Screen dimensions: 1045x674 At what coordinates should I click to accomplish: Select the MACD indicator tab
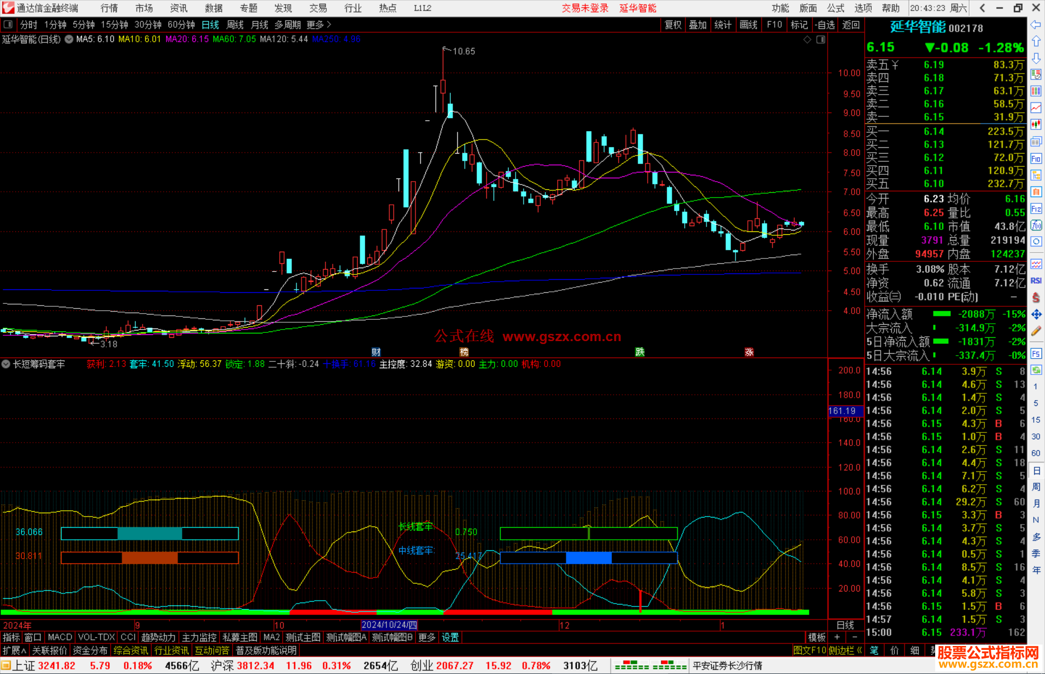(60, 637)
